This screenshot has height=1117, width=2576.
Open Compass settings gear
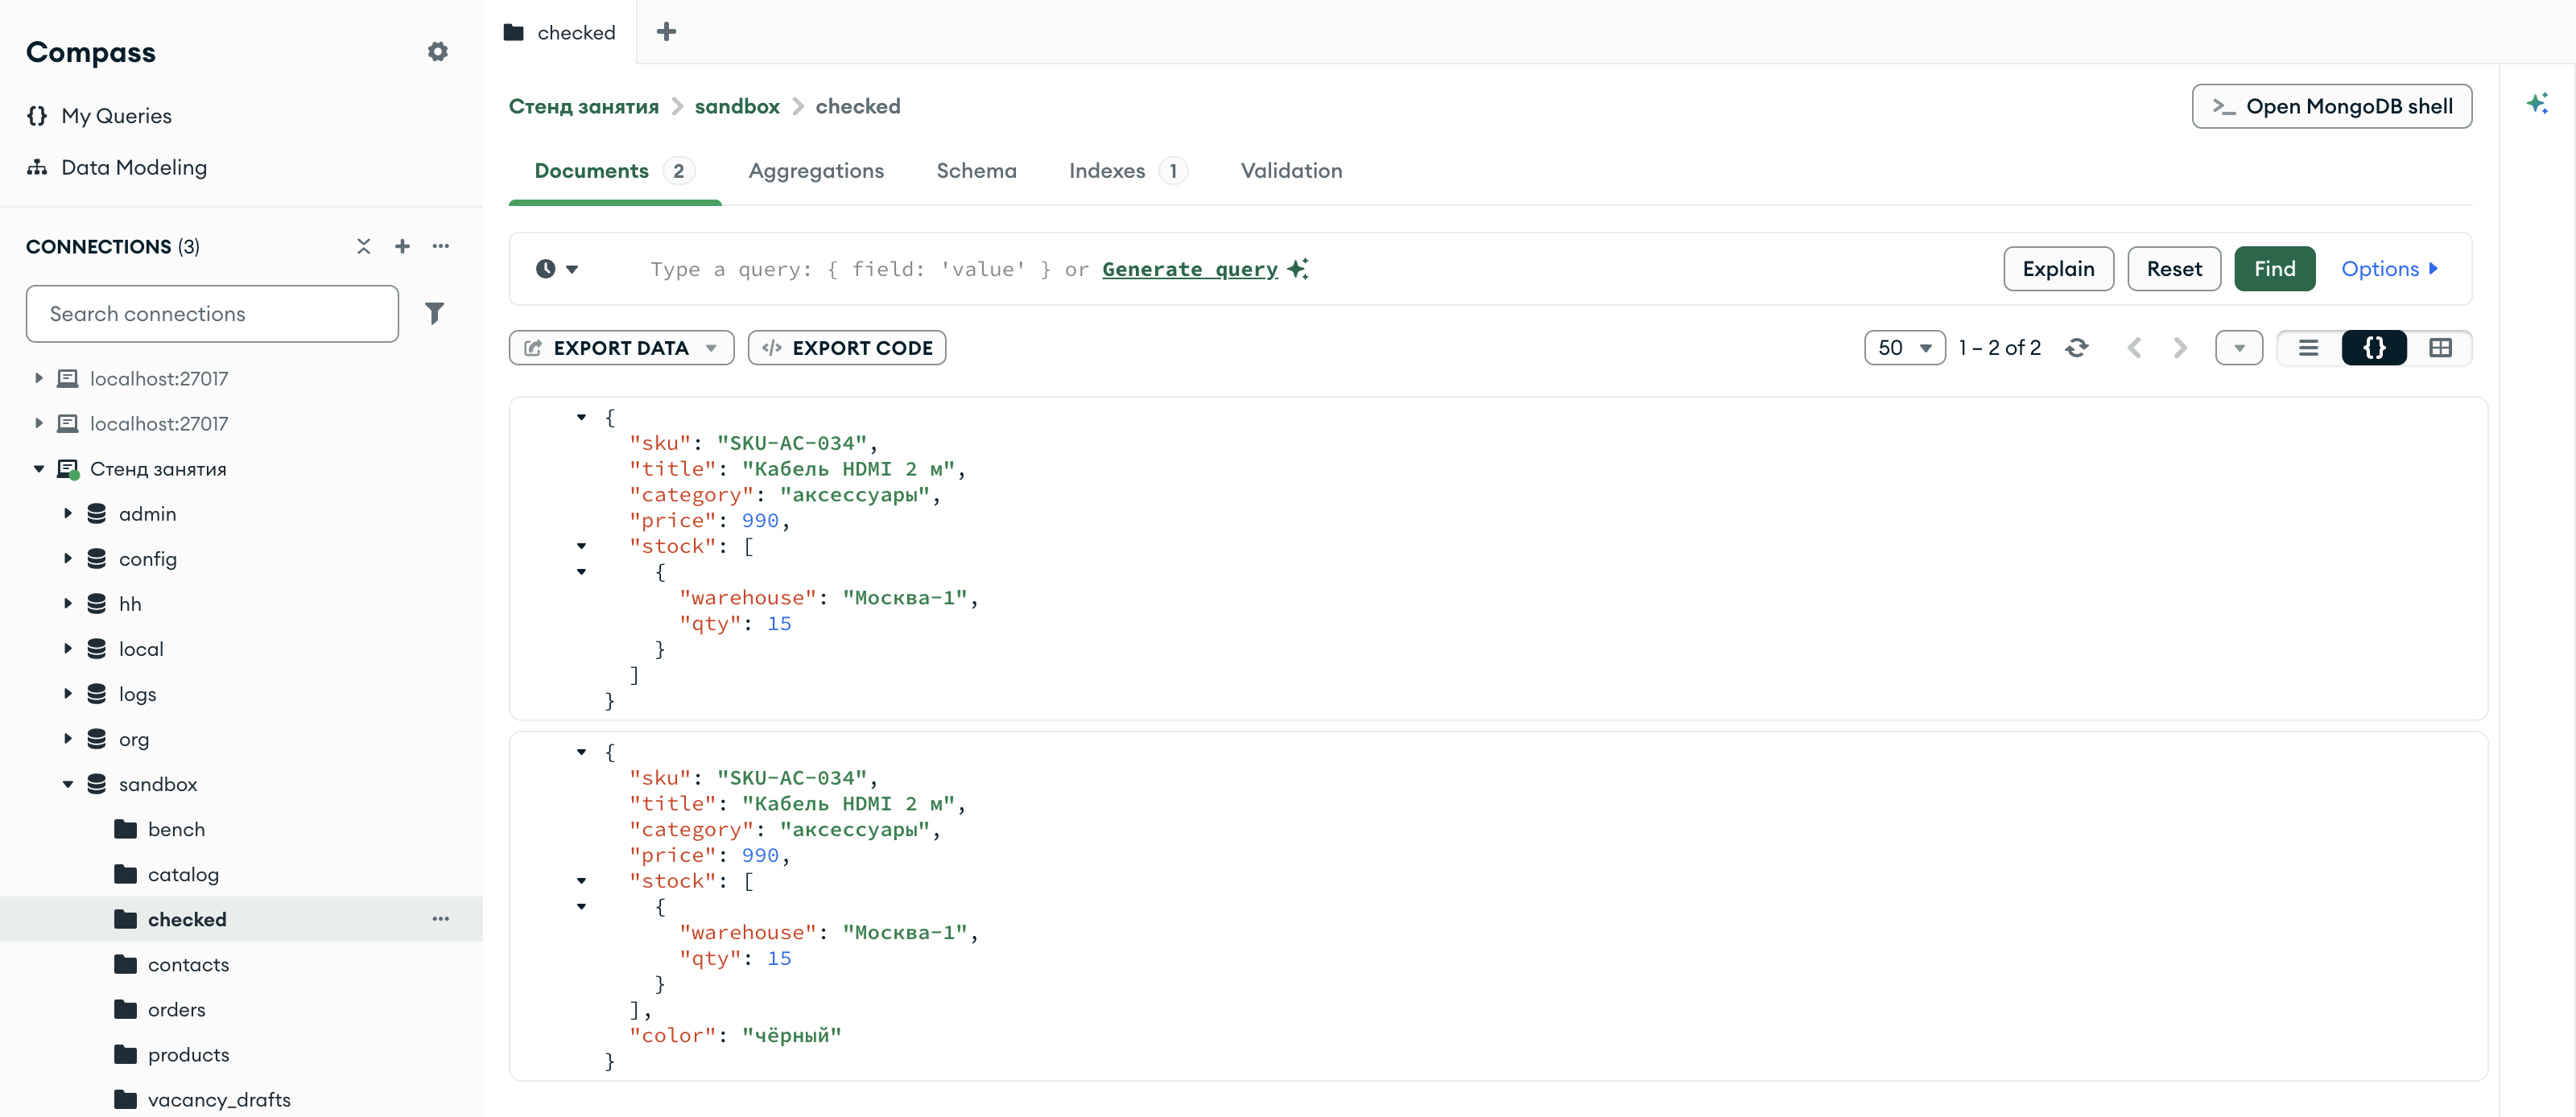pyautogui.click(x=437, y=51)
